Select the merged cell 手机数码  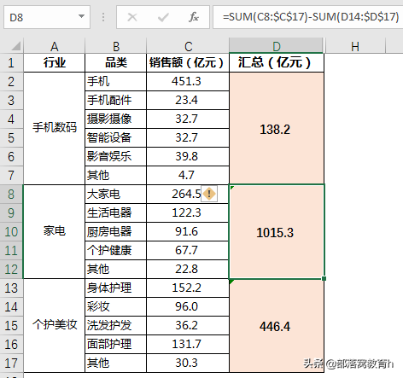point(55,128)
